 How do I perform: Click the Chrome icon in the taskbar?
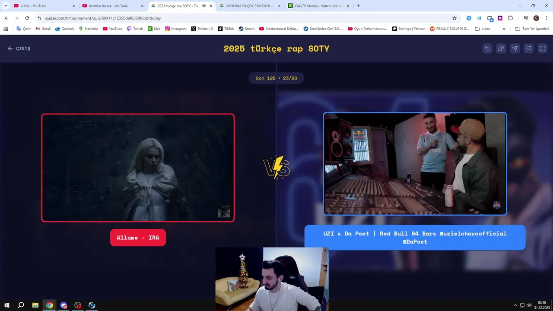50,305
